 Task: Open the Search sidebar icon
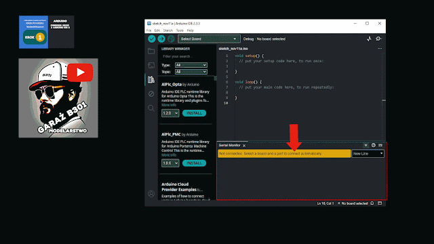[x=151, y=108]
